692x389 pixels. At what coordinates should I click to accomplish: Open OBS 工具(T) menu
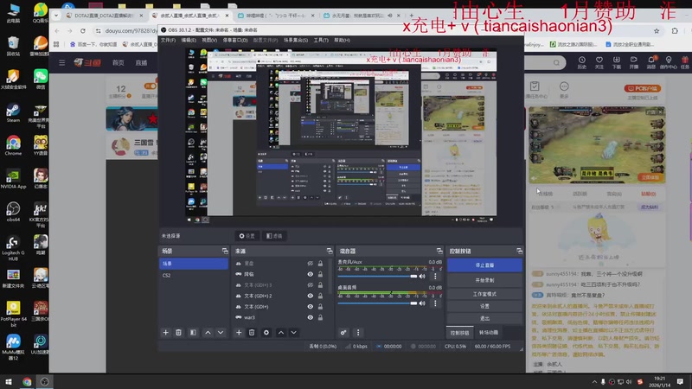(x=321, y=40)
